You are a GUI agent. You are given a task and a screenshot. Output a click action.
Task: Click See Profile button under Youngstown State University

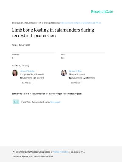pyautogui.click(x=26, y=83)
